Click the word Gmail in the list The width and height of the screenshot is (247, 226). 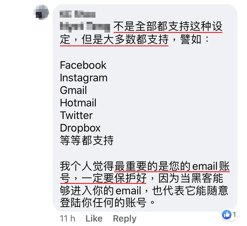coord(73,90)
